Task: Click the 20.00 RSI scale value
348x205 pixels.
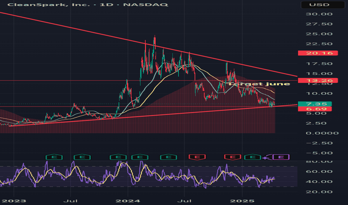Action: [x=319, y=192]
